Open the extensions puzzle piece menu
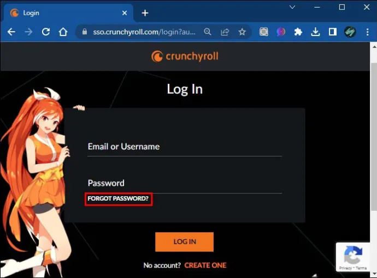 coord(298,32)
